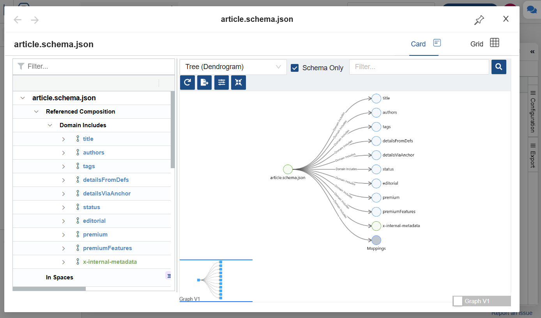Click the collapse/fit graph icon button
This screenshot has width=541, height=318.
(239, 82)
